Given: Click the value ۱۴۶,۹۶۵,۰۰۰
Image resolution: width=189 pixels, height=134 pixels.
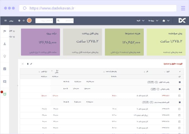Looking at the screenshot, I should pyautogui.click(x=47, y=43).
